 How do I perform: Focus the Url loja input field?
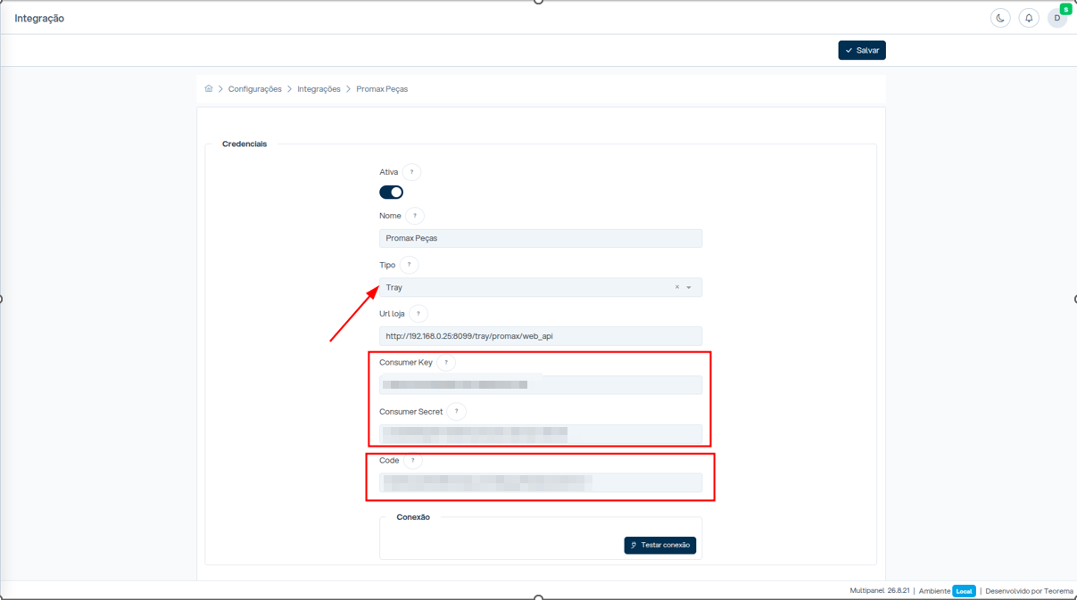(x=541, y=336)
